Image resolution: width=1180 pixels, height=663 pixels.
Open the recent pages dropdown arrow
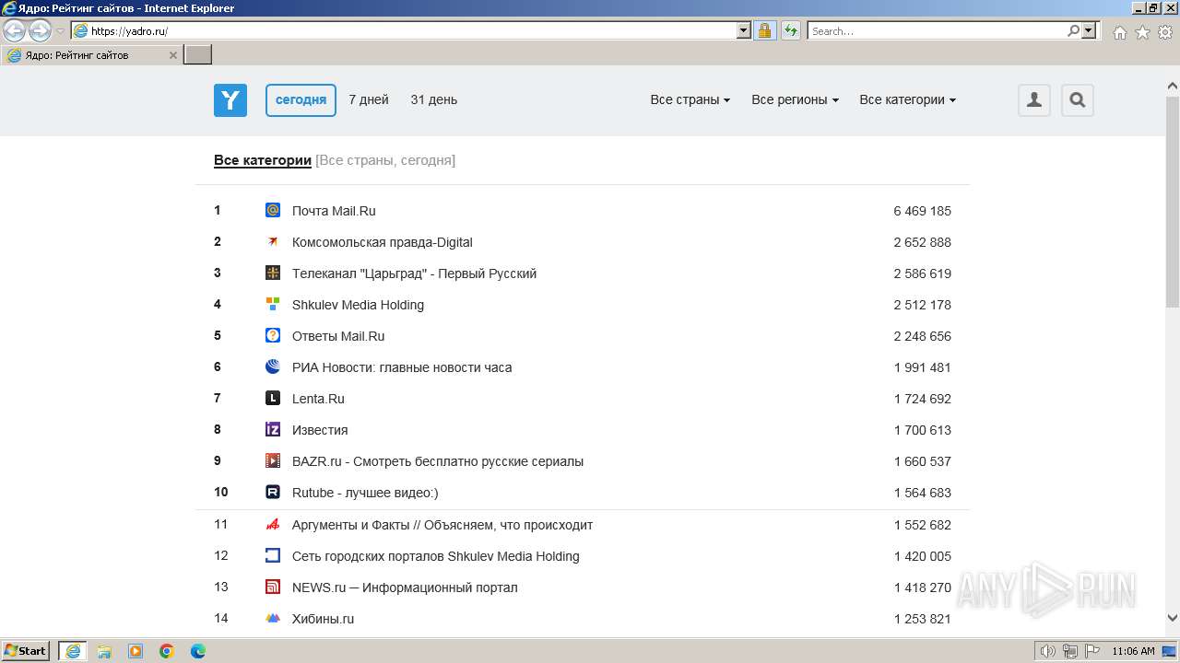(x=60, y=31)
